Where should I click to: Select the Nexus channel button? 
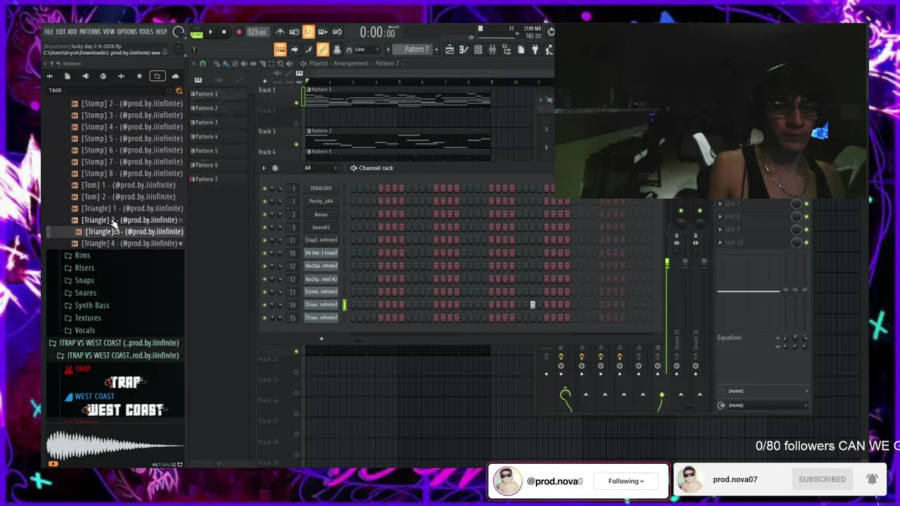321,214
